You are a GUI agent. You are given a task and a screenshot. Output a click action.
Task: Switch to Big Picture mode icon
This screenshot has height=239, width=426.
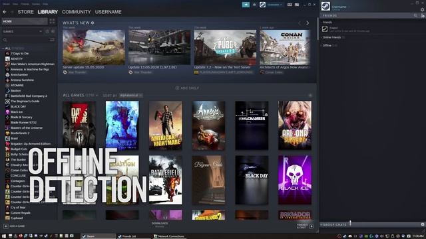(297, 5)
